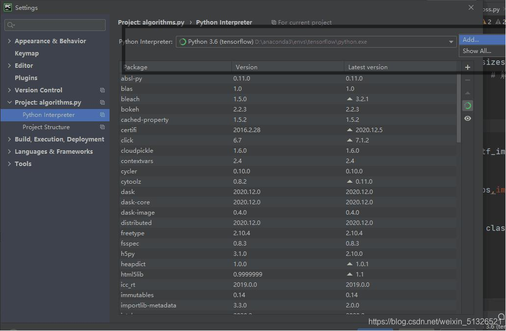Screen dimensions: 506x331
Task: Click Project: algorithms.py breadcrumb
Action: 151,22
